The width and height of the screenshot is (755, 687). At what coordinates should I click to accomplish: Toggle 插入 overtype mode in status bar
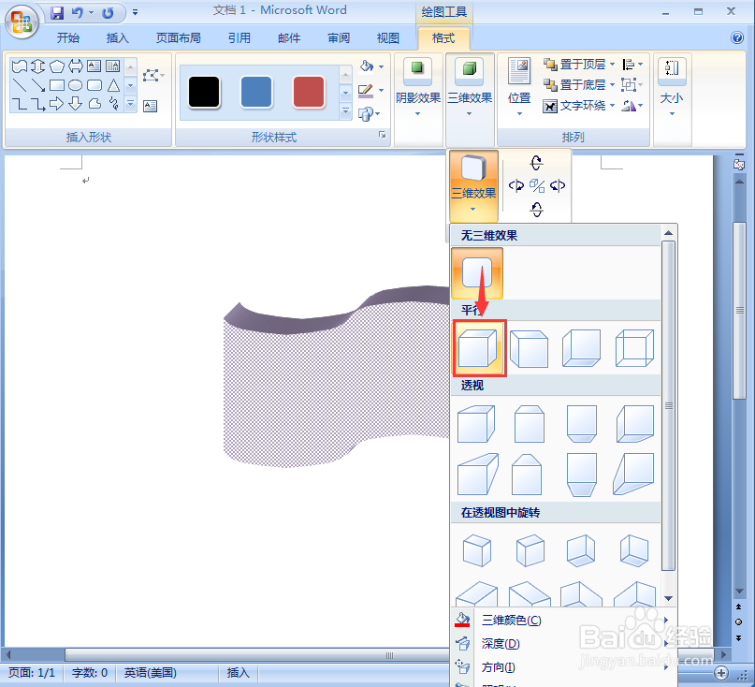[238, 673]
